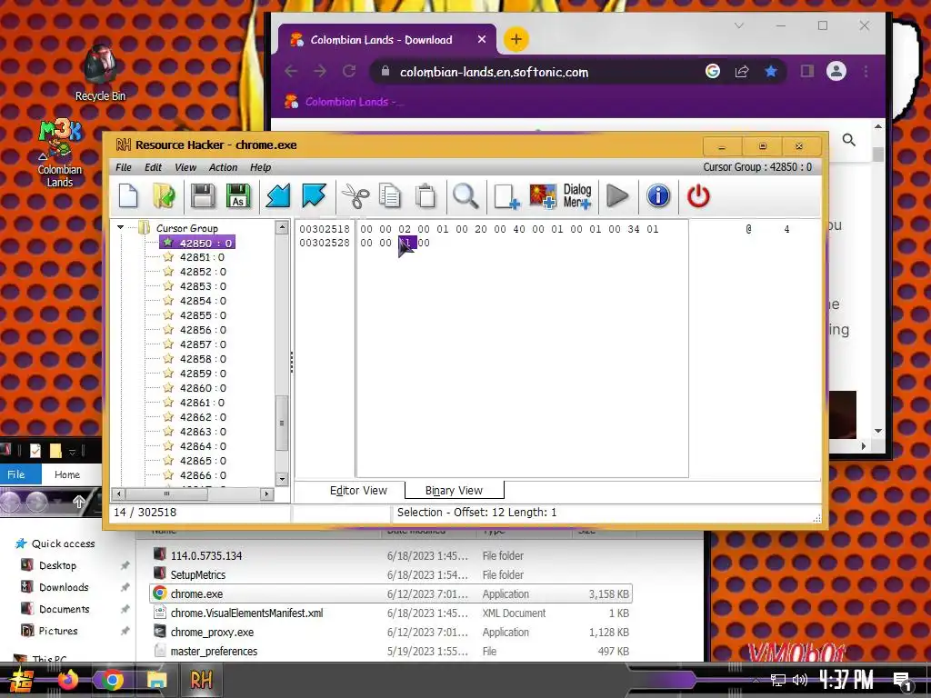Click the New blank file toolbar icon
Screen dimensions: 931x698
pyautogui.click(x=128, y=196)
